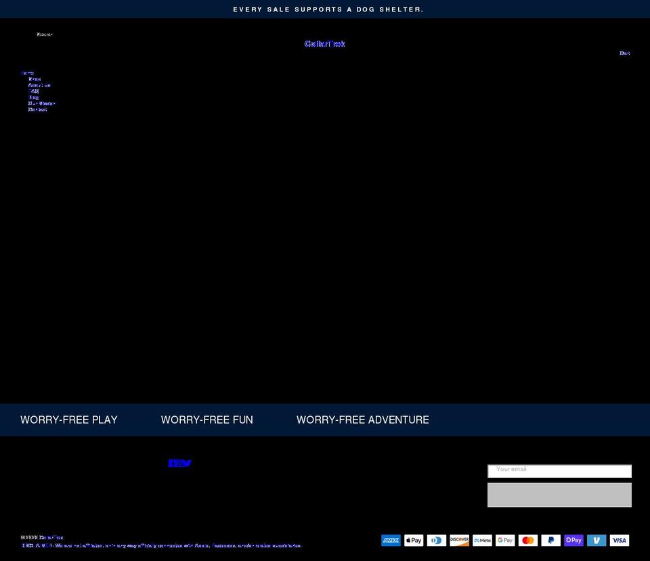Click the CollarTrek logo
Viewport: 650px width, 561px height.
325,43
